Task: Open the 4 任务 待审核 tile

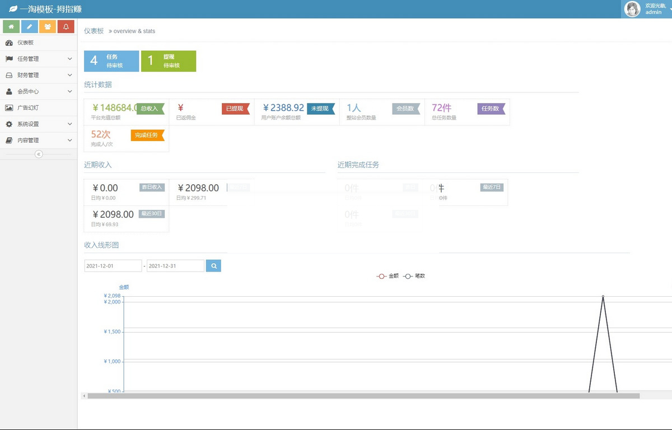Action: [x=111, y=61]
